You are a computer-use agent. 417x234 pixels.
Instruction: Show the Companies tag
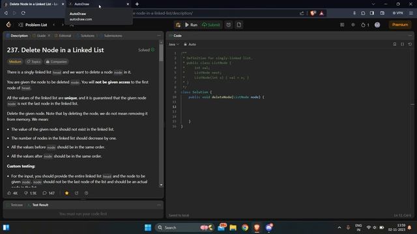56,62
